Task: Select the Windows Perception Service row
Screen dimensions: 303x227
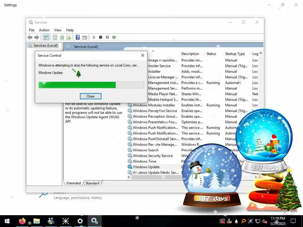Action: click(x=193, y=111)
